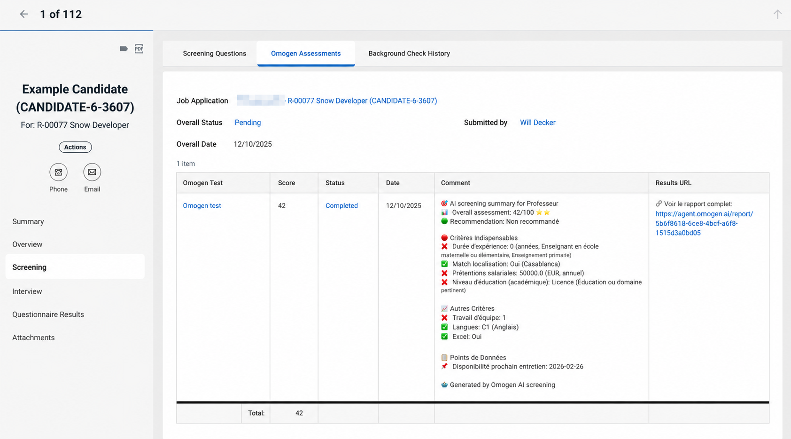Click the '1 item' count text
This screenshot has height=439, width=791.
pyautogui.click(x=186, y=164)
